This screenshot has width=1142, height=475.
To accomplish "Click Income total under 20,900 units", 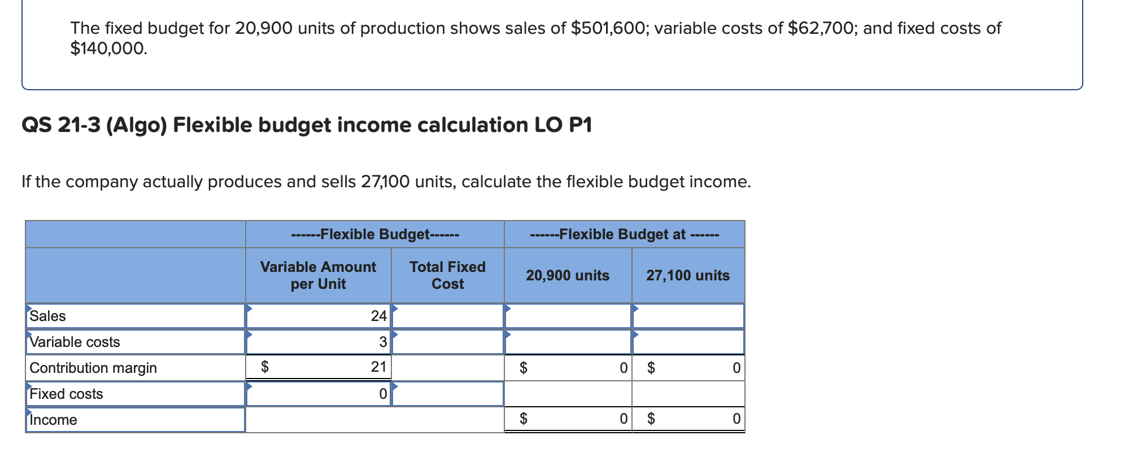I will [568, 419].
